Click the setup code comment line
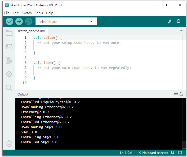The image size is (187, 157). (x=79, y=43)
